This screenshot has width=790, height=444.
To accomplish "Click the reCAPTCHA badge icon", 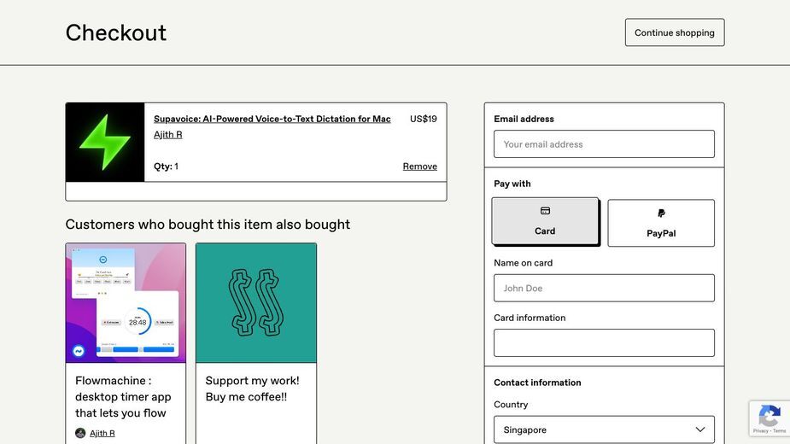I will [770, 418].
